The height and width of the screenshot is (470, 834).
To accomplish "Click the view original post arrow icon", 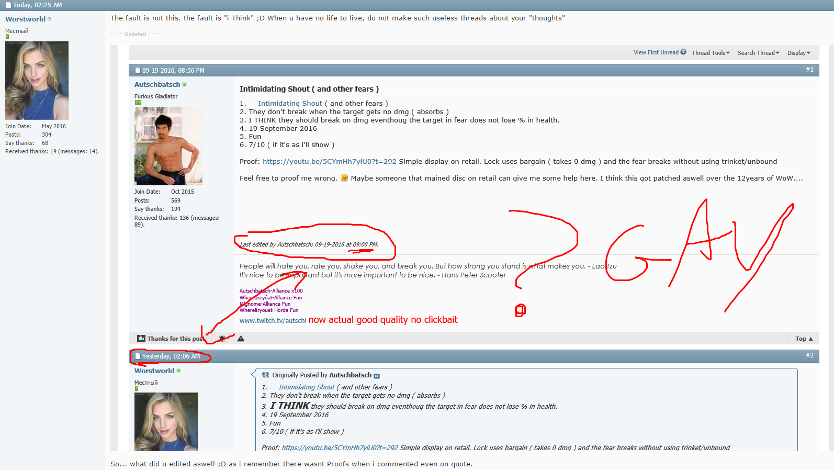I will [377, 376].
